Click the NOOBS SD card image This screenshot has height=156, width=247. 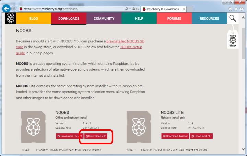point(33,127)
